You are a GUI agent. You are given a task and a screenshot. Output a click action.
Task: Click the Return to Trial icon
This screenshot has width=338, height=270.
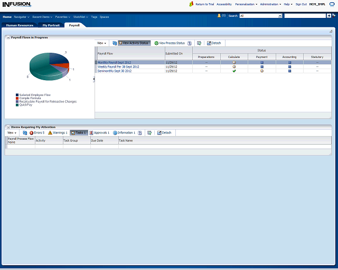click(x=191, y=4)
